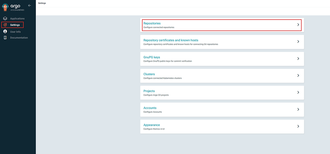Click the Argo octopus logo
This screenshot has width=330, height=154.
[6, 7]
